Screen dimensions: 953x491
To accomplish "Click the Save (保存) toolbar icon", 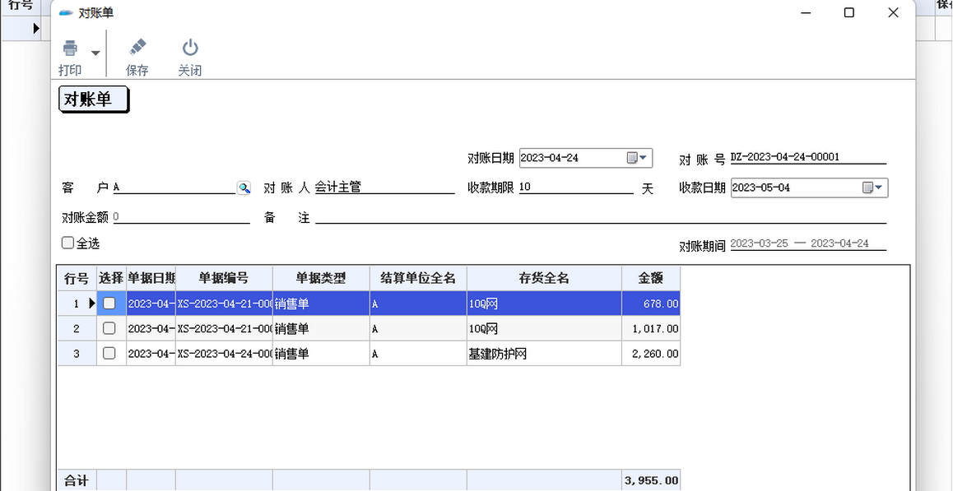I will tap(137, 49).
